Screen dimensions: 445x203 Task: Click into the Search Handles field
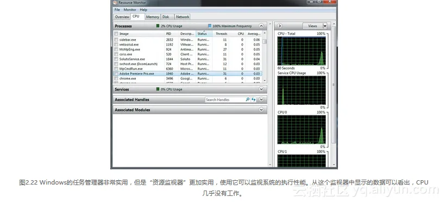pos(225,99)
